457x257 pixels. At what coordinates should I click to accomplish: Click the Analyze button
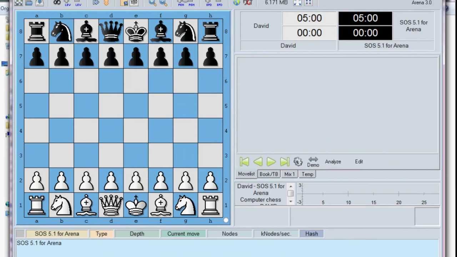pos(333,162)
